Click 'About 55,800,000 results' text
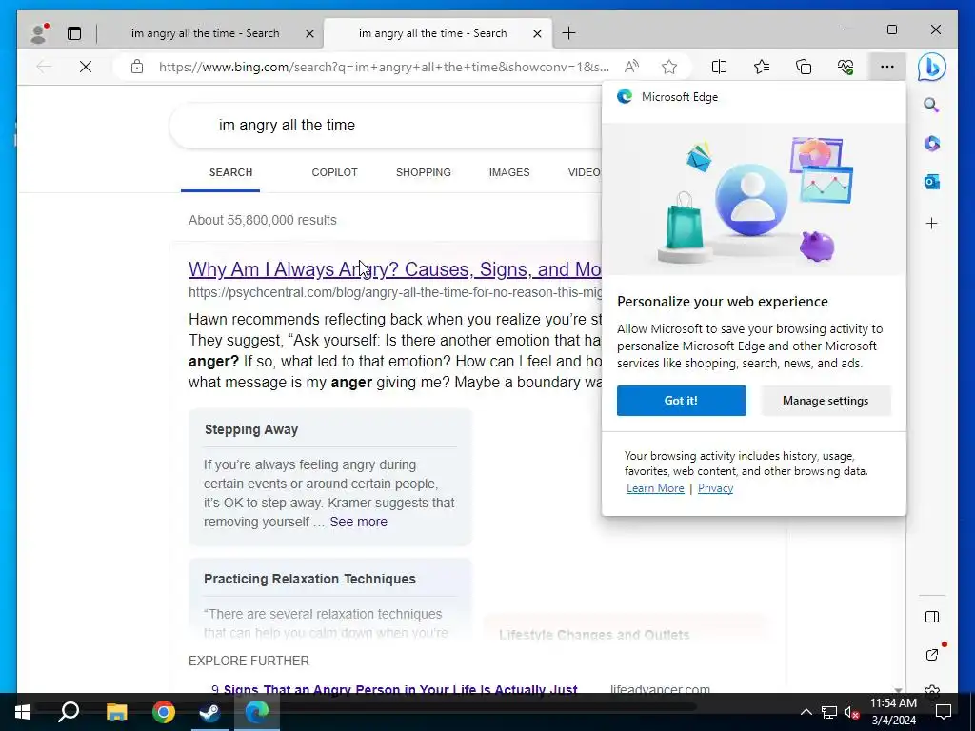 [263, 220]
